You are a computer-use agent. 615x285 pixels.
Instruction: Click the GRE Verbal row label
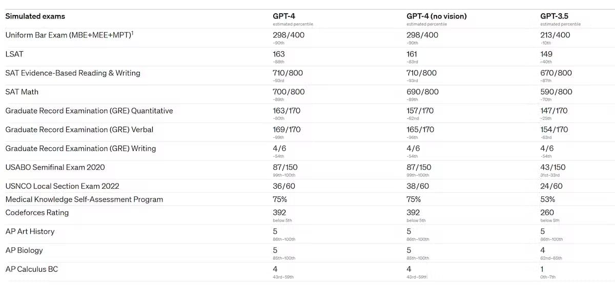[79, 130]
